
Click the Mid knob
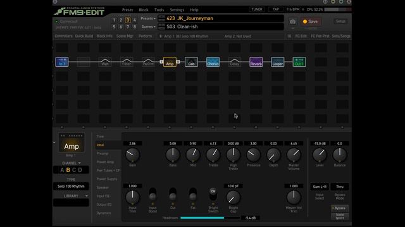pyautogui.click(x=193, y=154)
